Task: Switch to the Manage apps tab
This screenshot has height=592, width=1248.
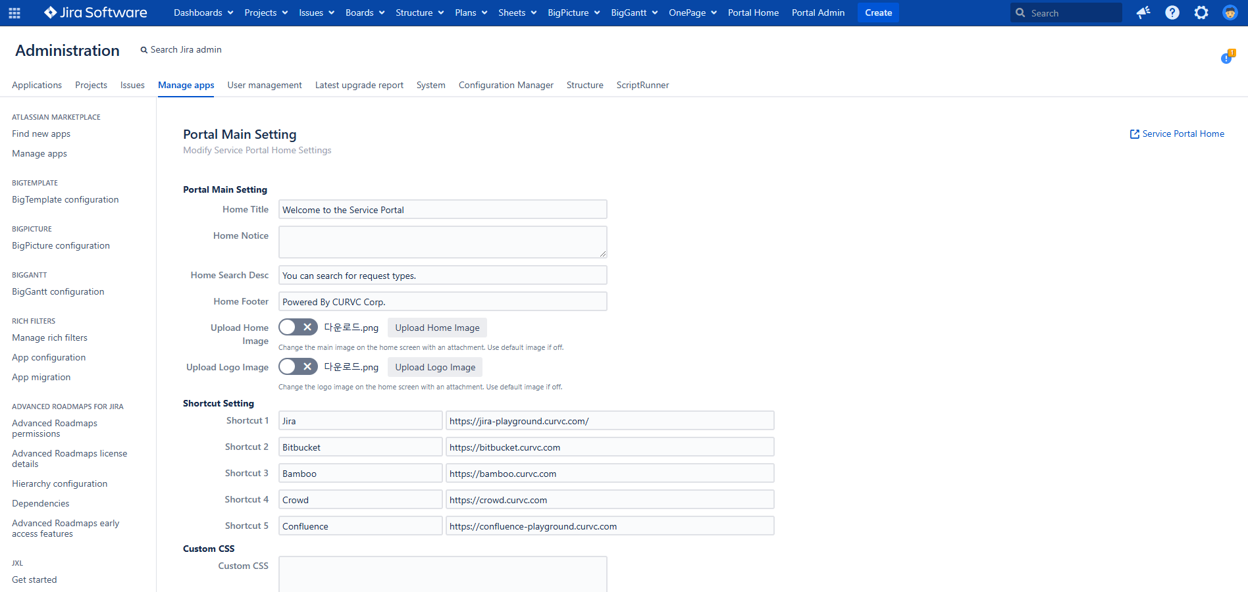Action: (x=186, y=85)
